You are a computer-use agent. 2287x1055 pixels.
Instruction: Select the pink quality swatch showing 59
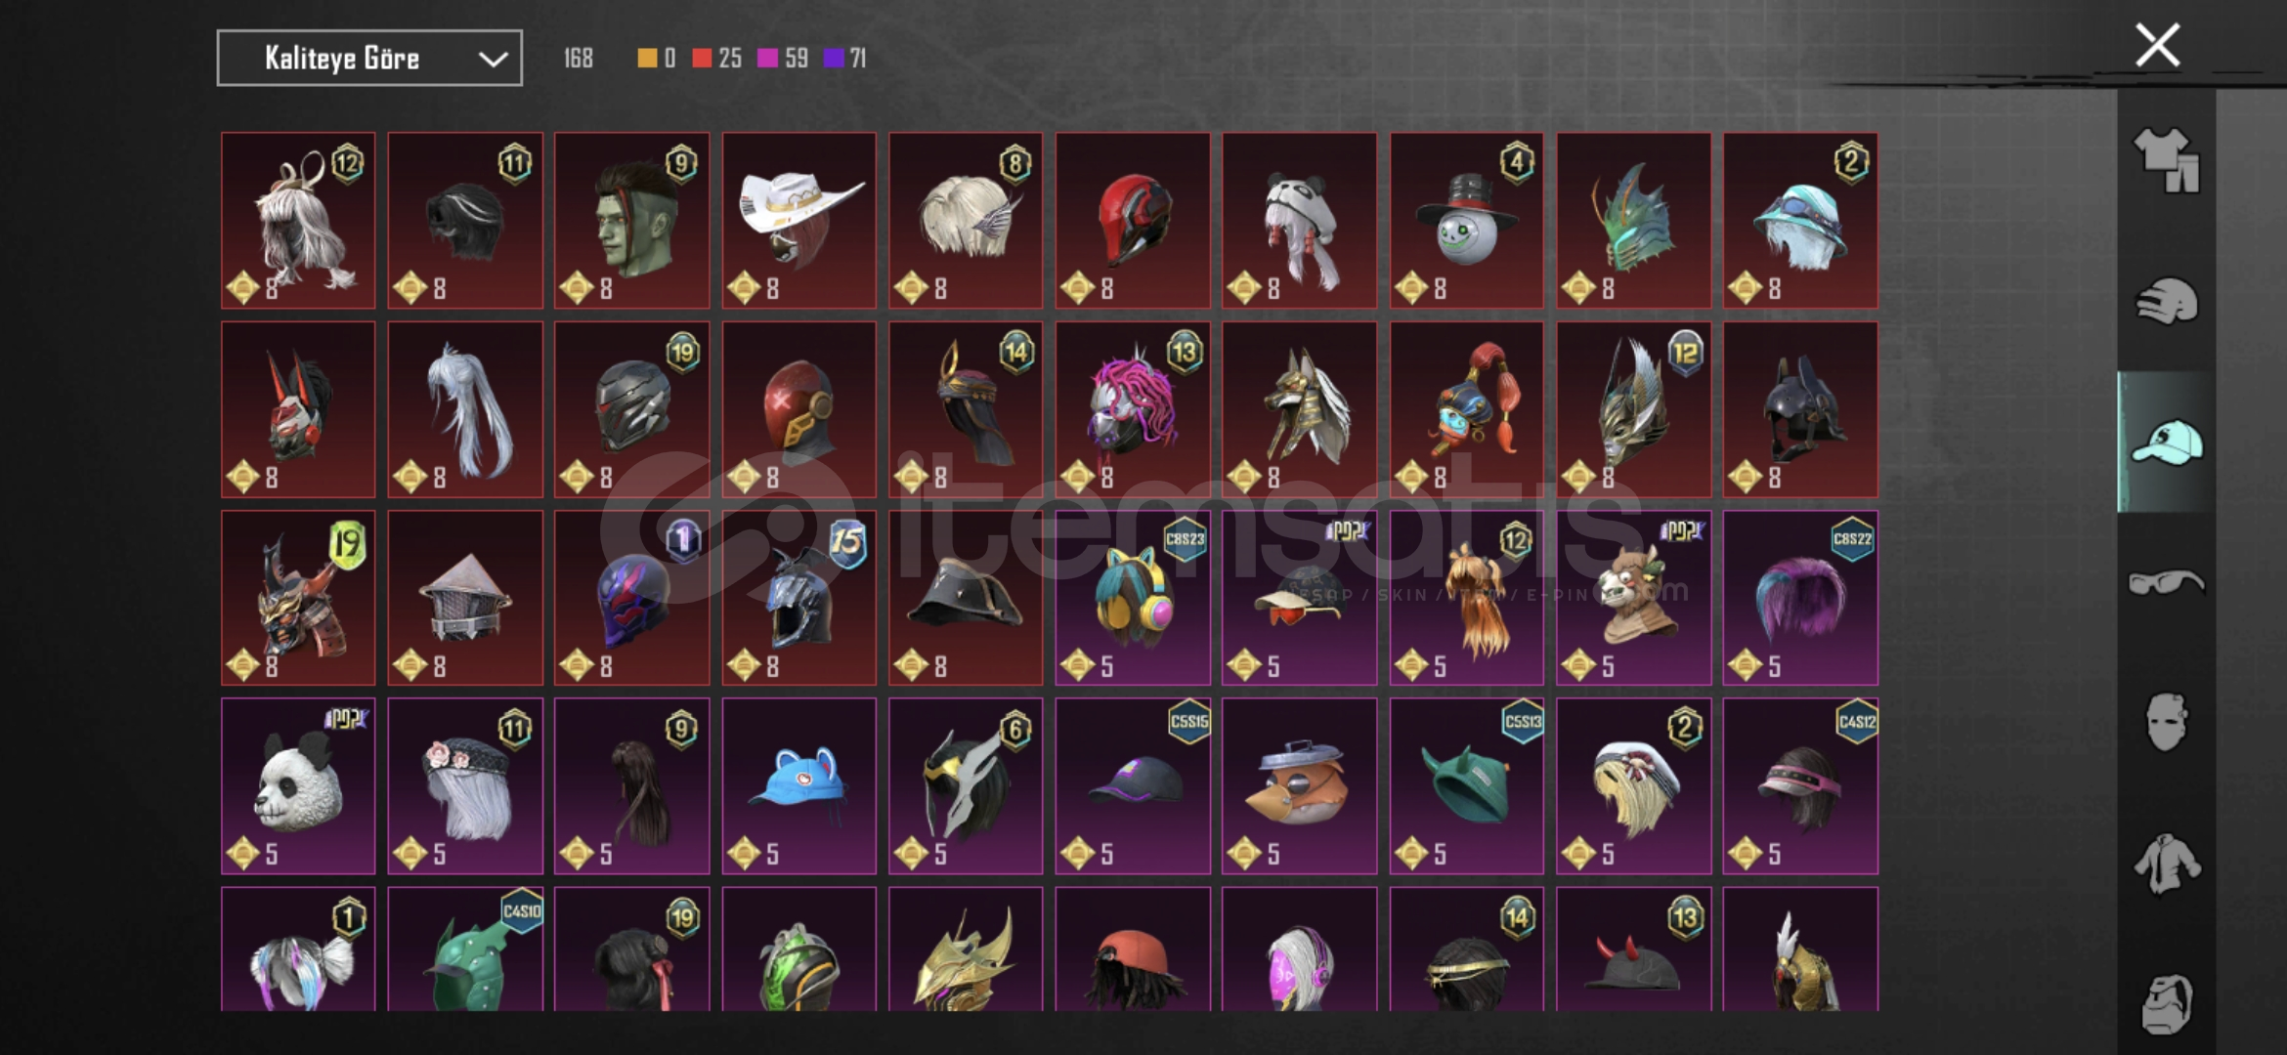coord(783,59)
